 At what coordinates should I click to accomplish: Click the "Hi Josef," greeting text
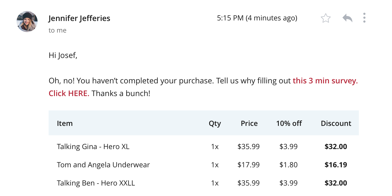[x=63, y=55]
